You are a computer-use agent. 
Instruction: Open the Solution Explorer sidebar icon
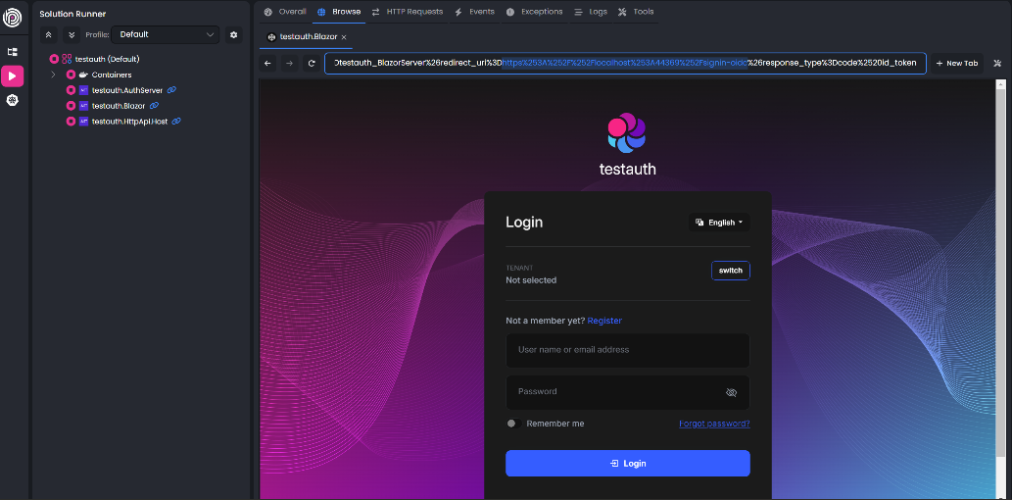[13, 51]
